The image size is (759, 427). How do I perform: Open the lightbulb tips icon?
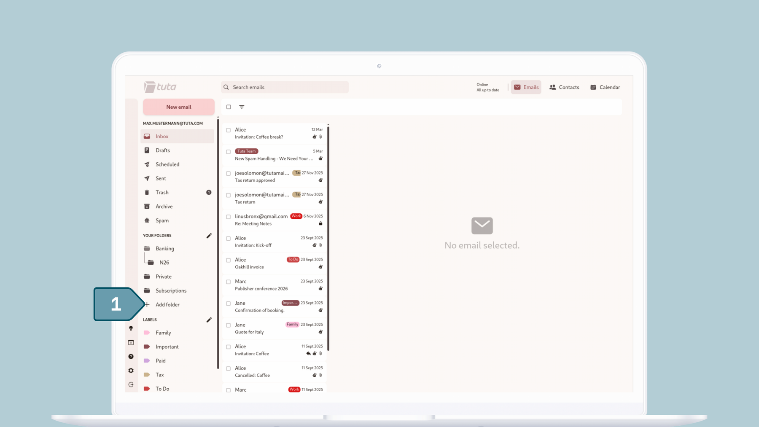coord(131,328)
